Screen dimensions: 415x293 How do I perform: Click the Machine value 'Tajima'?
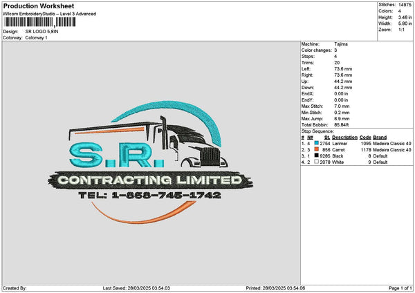(341, 44)
